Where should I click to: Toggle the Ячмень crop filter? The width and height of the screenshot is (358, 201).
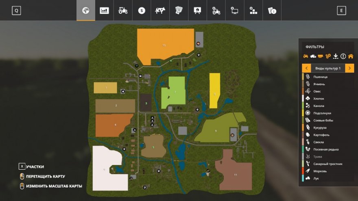point(328,84)
